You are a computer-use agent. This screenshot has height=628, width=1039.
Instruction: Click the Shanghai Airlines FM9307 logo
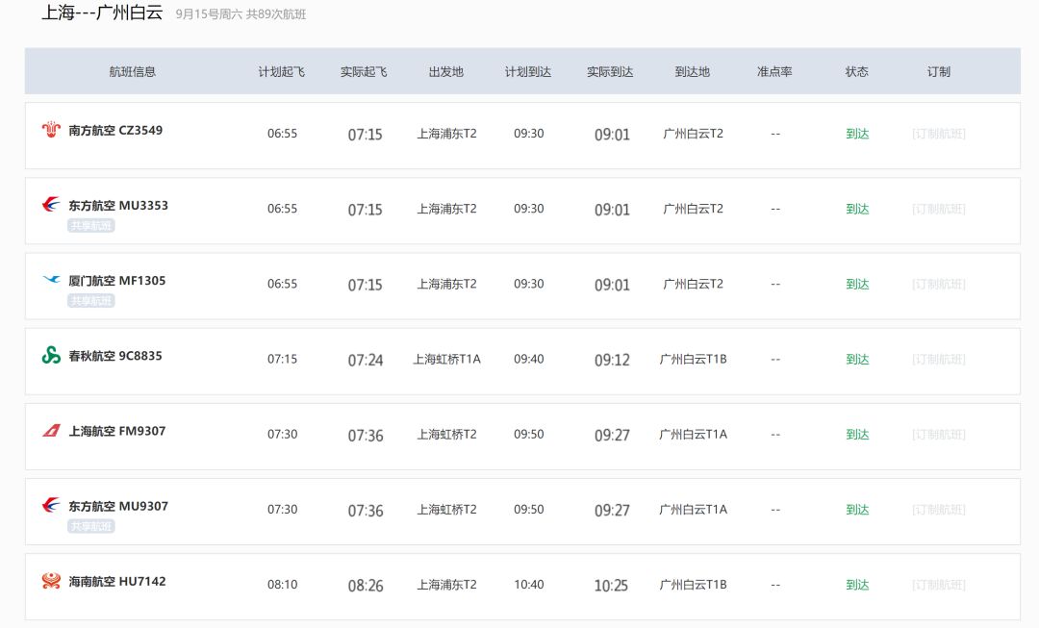51,431
